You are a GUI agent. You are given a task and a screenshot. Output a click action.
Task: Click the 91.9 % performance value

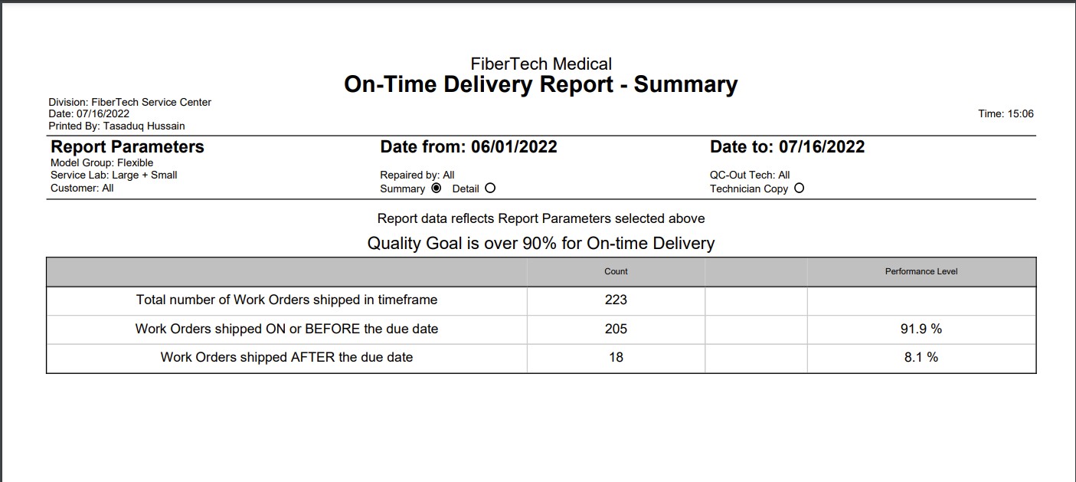point(921,329)
